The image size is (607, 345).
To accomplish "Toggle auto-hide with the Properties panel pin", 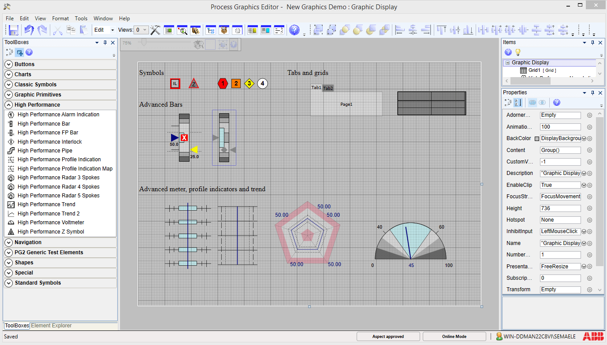I will 592,92.
